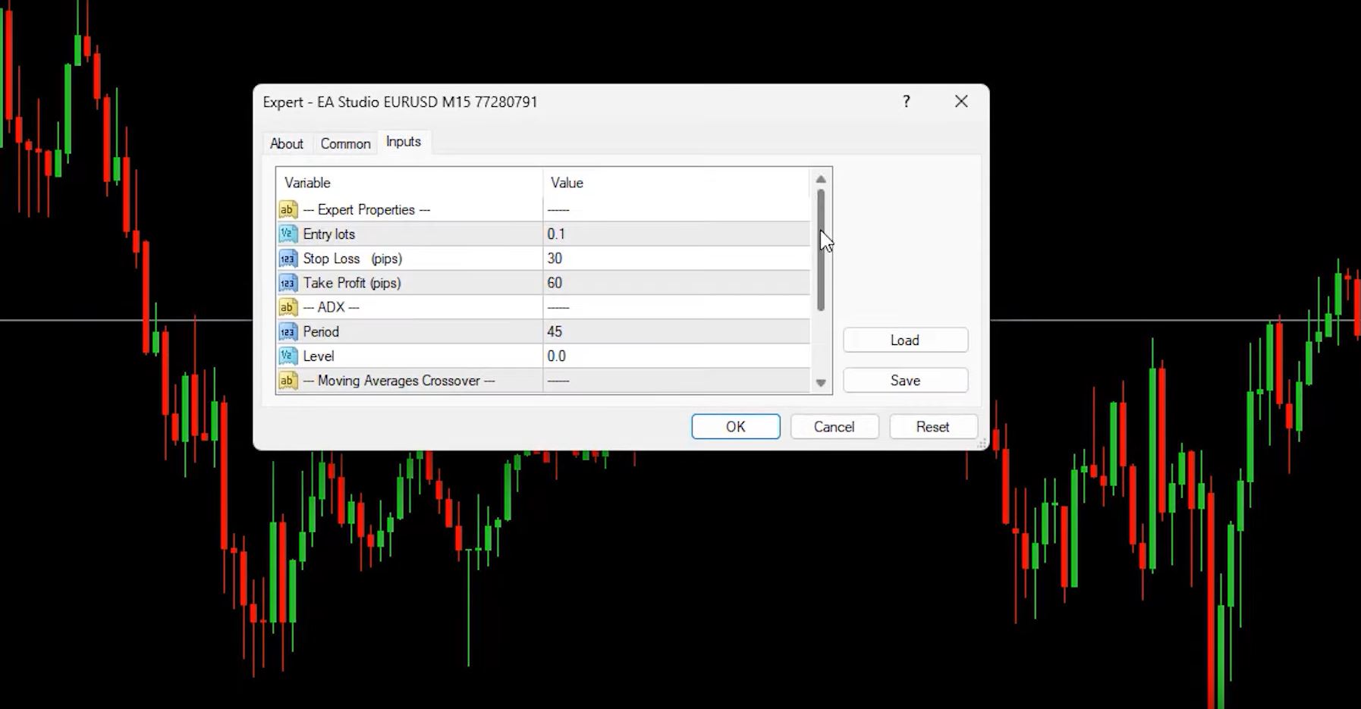Open the dialog help with question mark

click(x=906, y=101)
